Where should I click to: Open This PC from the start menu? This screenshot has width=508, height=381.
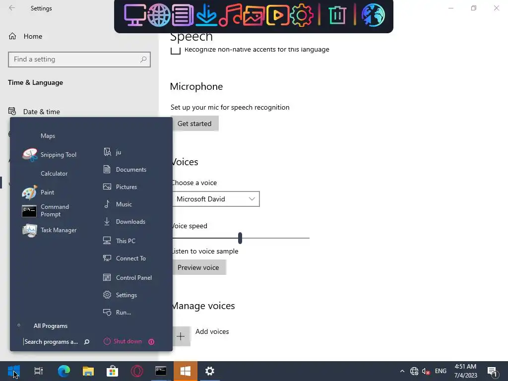[119, 241]
